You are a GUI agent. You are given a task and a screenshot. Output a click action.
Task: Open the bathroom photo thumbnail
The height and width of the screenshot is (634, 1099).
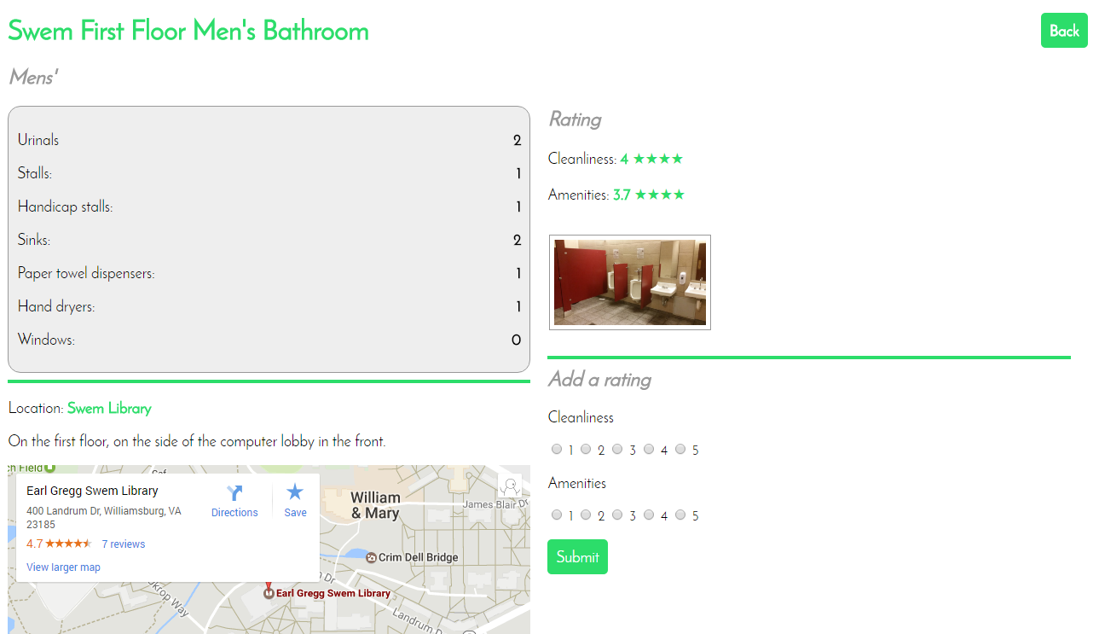tap(630, 282)
